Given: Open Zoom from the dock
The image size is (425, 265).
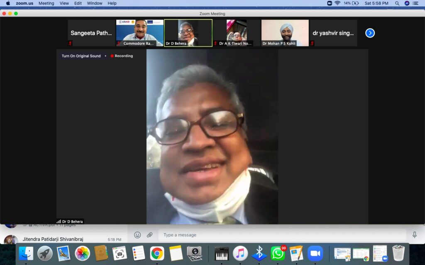Looking at the screenshot, I should click(x=315, y=253).
